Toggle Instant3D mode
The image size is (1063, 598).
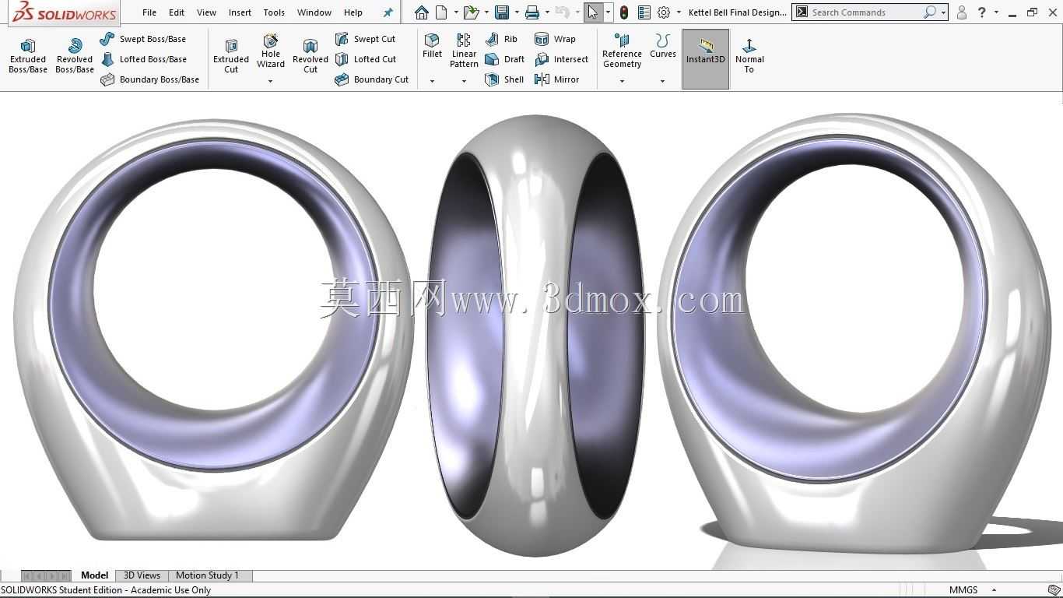(x=706, y=59)
